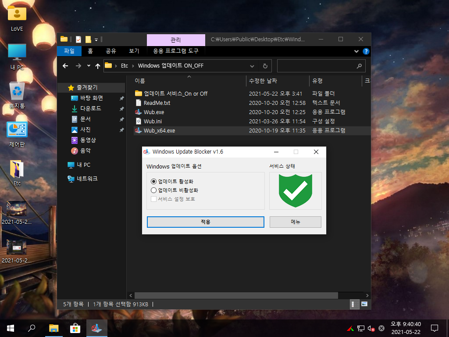This screenshot has width=449, height=337.
Task: Click the green shield service status icon
Action: 296,191
